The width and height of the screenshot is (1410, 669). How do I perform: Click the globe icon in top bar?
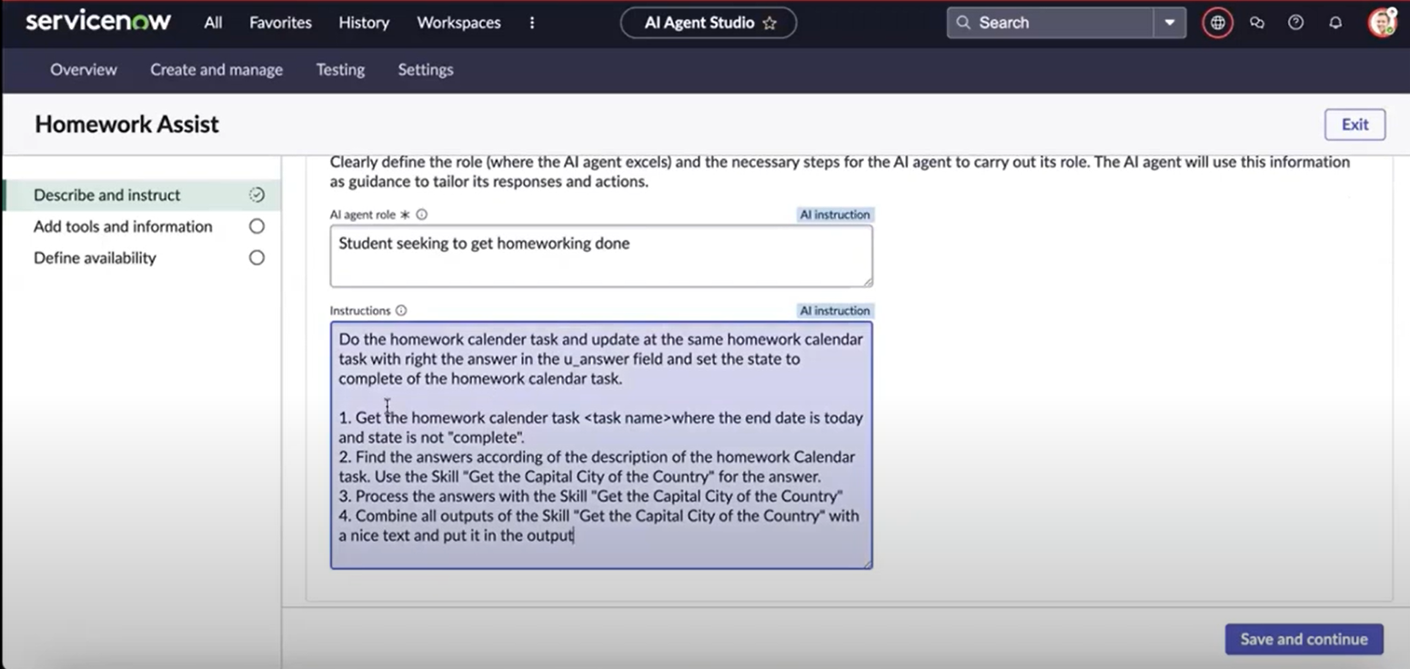(x=1217, y=23)
